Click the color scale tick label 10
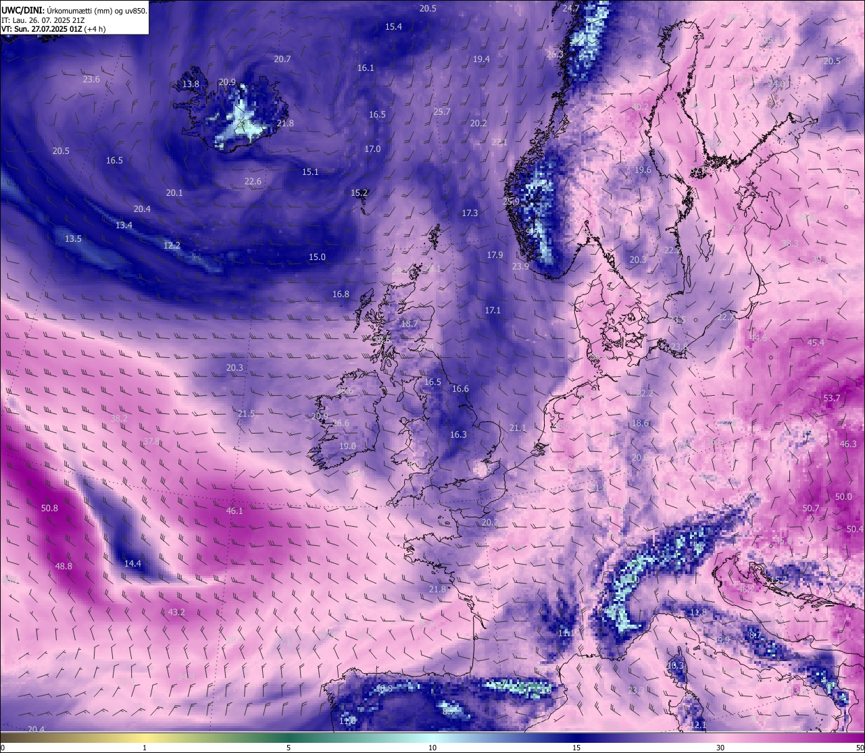Image resolution: width=865 pixels, height=753 pixels. 432,748
